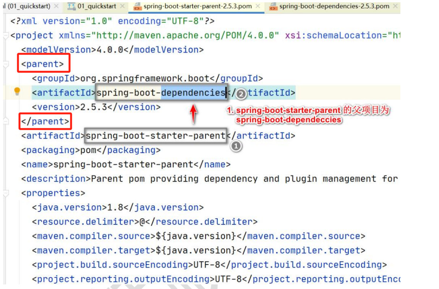Image resolution: width=439 pixels, height=289 pixels.
Task: Click the project.reporting.outputEncoding line
Action: click(x=216, y=279)
